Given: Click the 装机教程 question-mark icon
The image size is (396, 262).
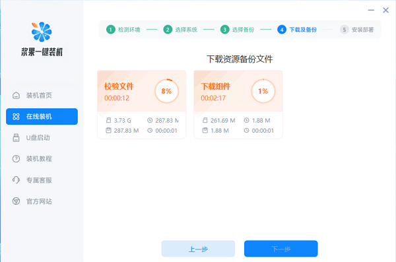Looking at the screenshot, I should 16,158.
